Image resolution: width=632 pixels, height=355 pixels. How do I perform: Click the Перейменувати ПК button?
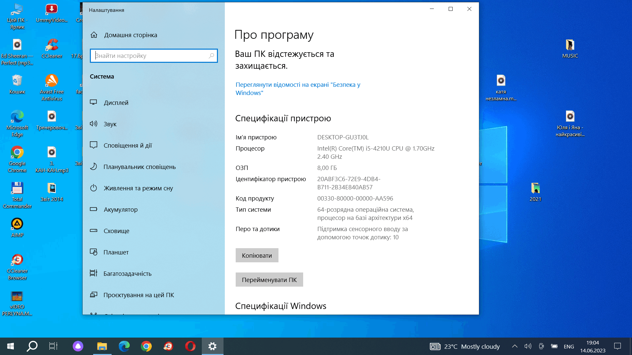(269, 280)
